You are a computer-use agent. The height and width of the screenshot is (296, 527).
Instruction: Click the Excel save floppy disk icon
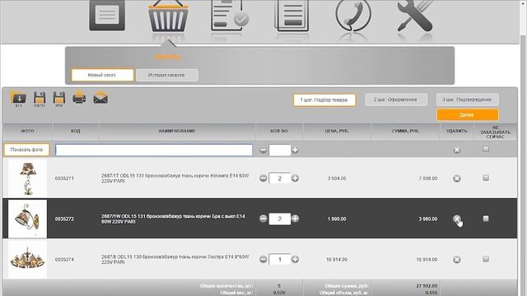click(40, 99)
